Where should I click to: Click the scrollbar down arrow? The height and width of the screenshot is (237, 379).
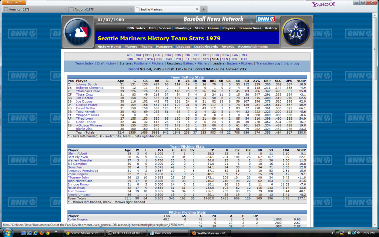[x=375, y=225]
